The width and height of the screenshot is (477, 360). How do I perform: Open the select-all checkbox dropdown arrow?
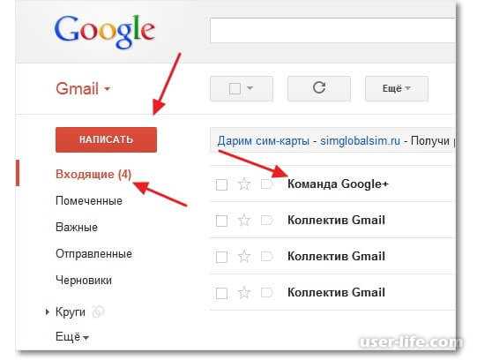click(250, 88)
